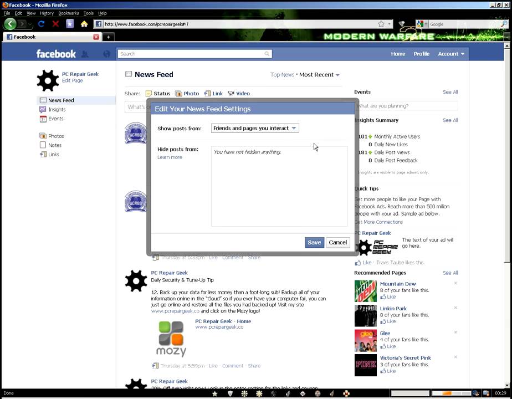Click See All next to Recommended Pages
This screenshot has height=399, width=512.
[x=450, y=273]
